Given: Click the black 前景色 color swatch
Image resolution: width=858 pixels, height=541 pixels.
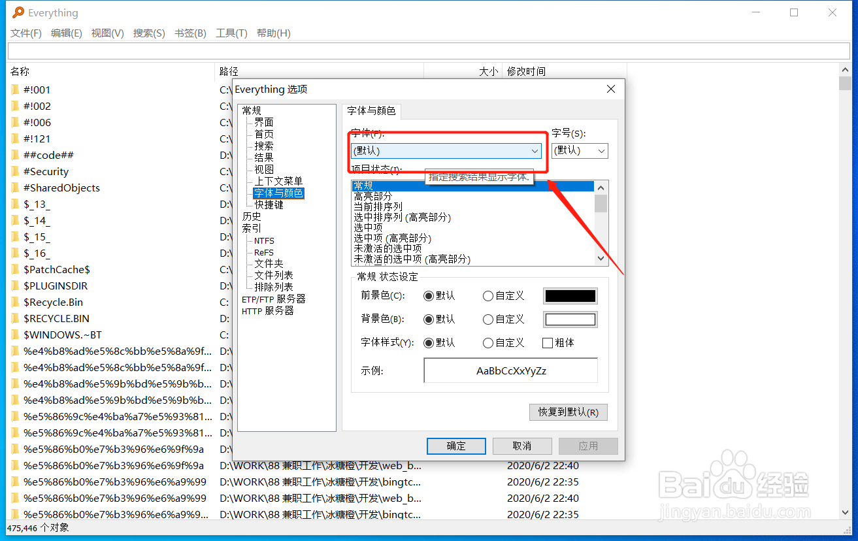Looking at the screenshot, I should coord(570,296).
